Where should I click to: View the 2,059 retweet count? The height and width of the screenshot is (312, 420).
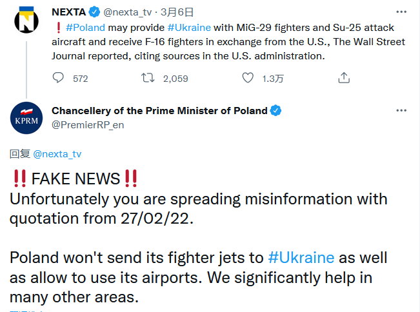coord(175,79)
